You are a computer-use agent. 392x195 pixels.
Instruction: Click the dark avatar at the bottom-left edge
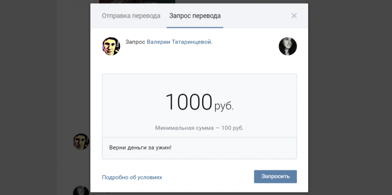pyautogui.click(x=81, y=190)
